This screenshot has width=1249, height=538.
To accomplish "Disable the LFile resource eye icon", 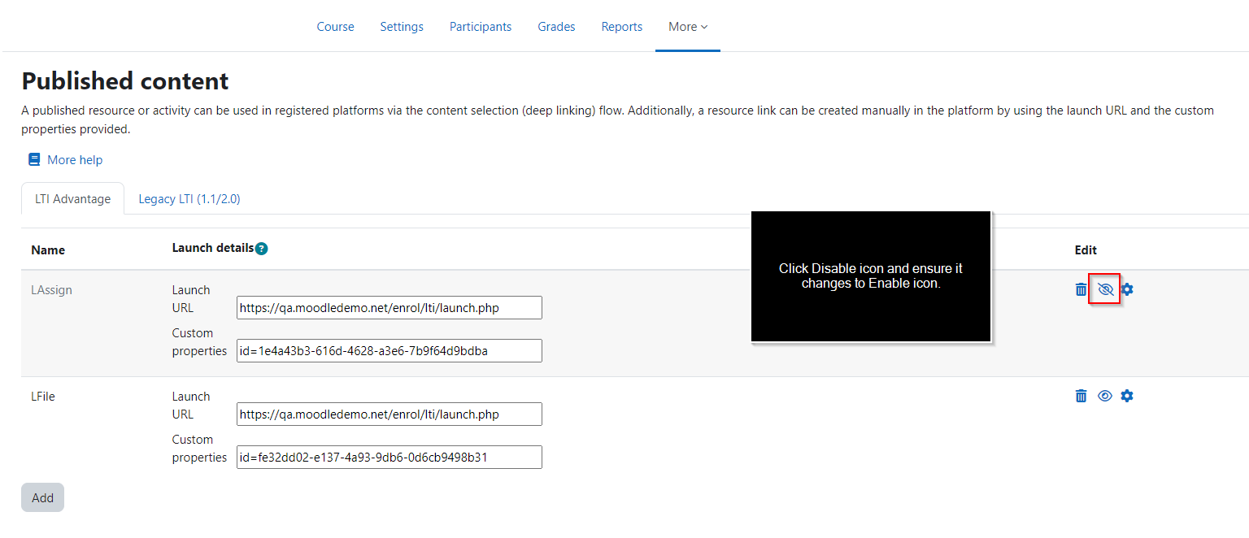I will (1105, 396).
